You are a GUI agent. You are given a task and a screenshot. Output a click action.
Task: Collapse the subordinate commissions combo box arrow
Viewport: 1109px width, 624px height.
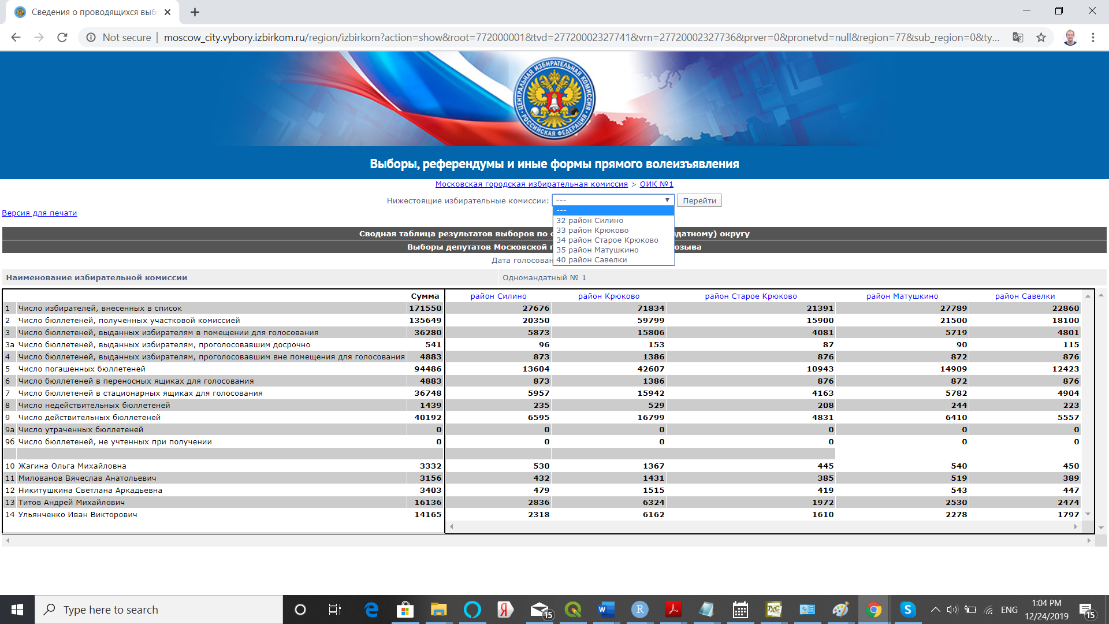coord(667,200)
